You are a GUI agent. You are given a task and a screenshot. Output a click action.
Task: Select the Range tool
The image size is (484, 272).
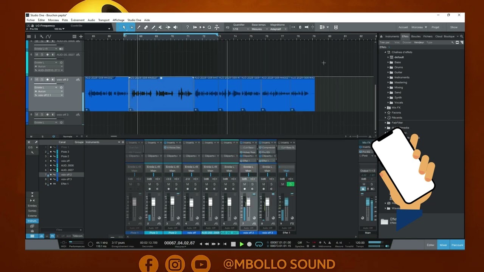point(131,27)
